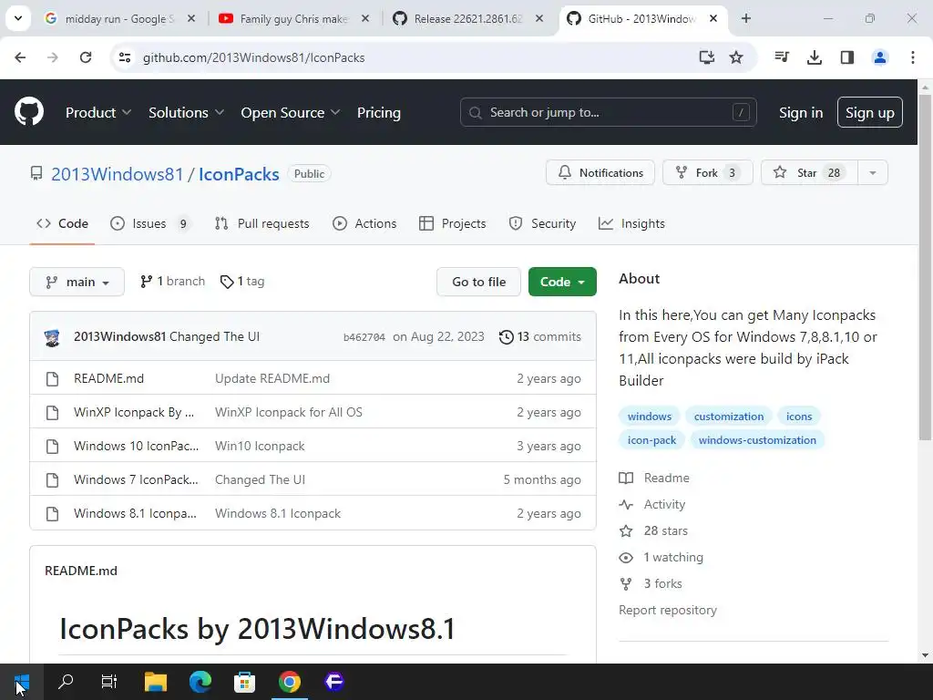Switch to the Pull requests tab
Image resolution: width=933 pixels, height=700 pixels.
tap(261, 224)
